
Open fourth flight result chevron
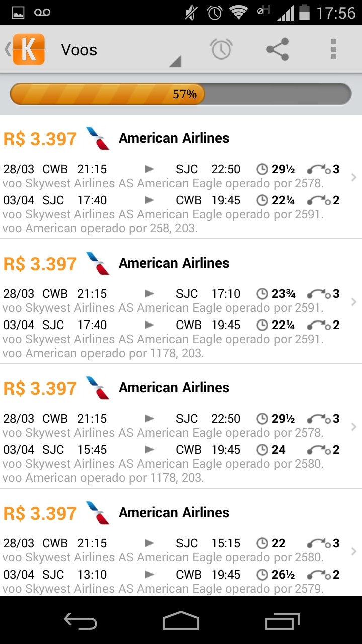354,551
